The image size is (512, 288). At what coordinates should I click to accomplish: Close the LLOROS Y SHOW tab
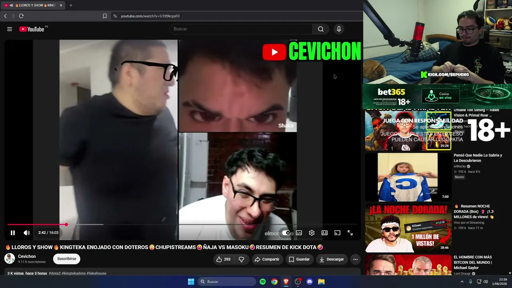[61, 5]
